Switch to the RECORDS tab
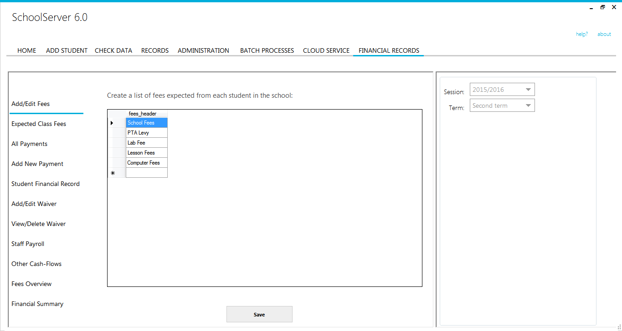 (x=154, y=50)
